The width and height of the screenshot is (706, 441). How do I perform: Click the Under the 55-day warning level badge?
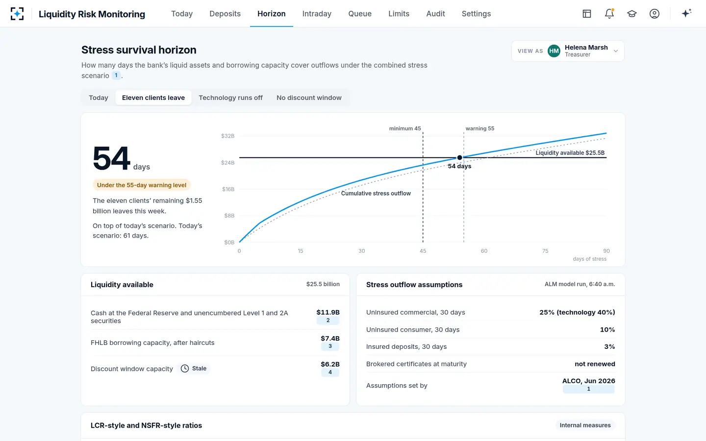[142, 185]
